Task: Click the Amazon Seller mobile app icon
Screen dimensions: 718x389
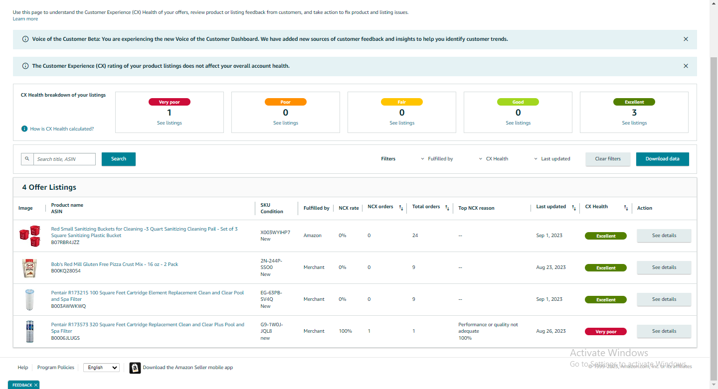Action: [135, 368]
